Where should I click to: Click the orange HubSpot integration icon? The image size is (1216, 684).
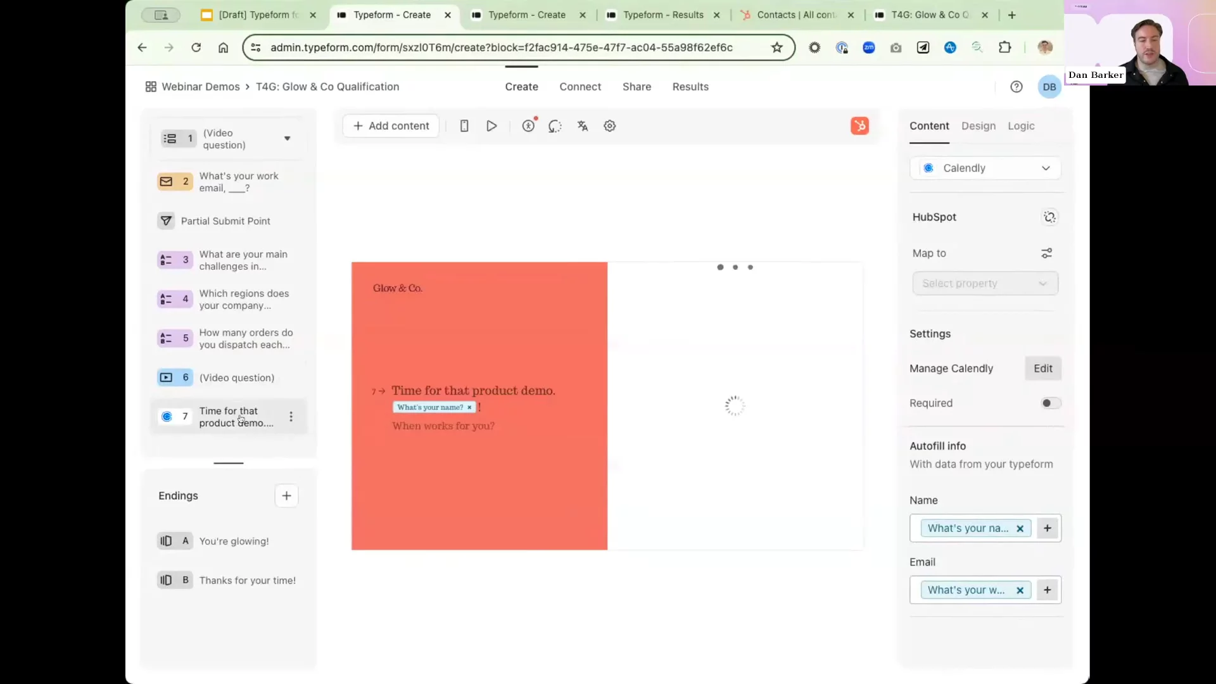[x=859, y=126]
